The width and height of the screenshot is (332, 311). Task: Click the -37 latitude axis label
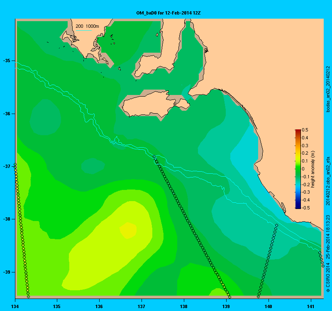7,166
